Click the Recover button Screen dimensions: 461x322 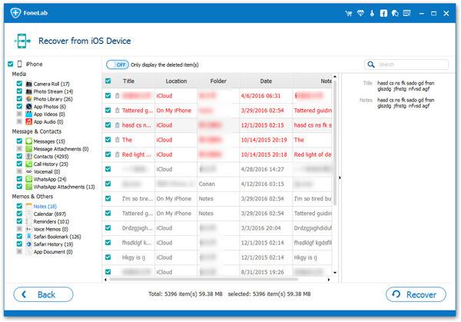[416, 294]
